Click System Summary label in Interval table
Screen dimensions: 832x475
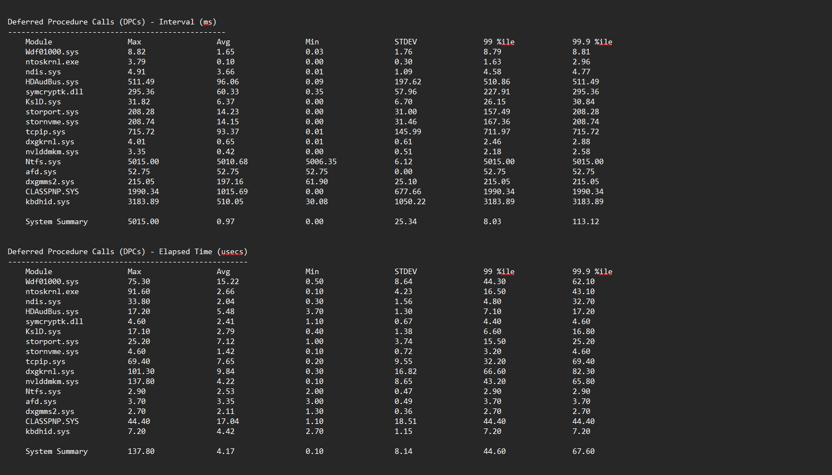point(56,222)
